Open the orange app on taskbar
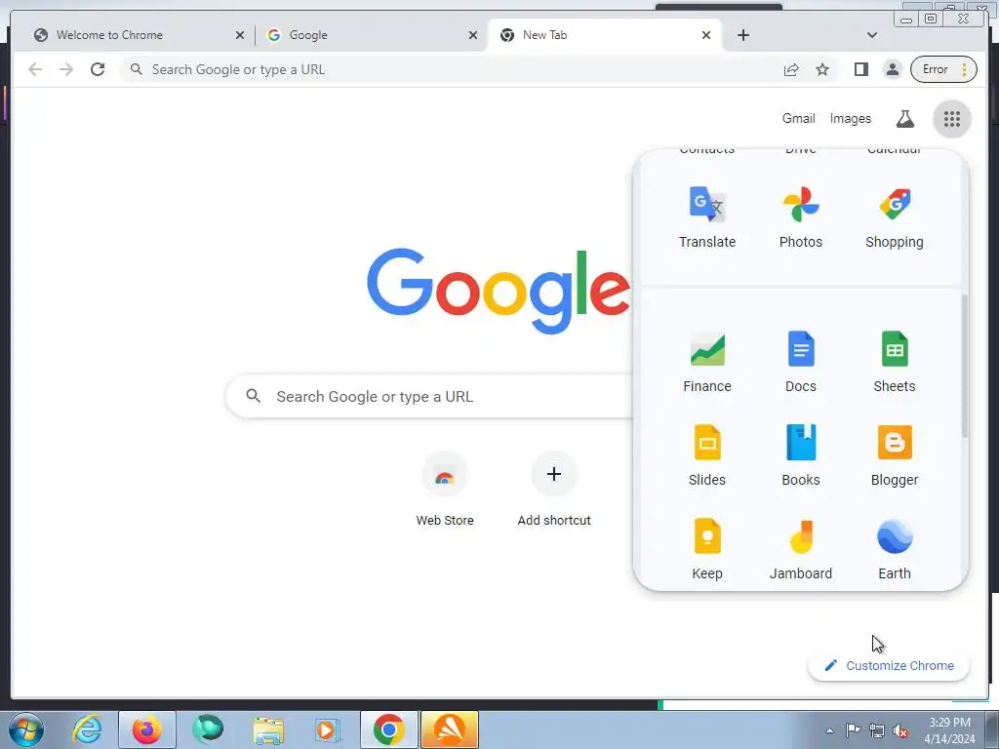This screenshot has height=749, width=999. tap(449, 729)
